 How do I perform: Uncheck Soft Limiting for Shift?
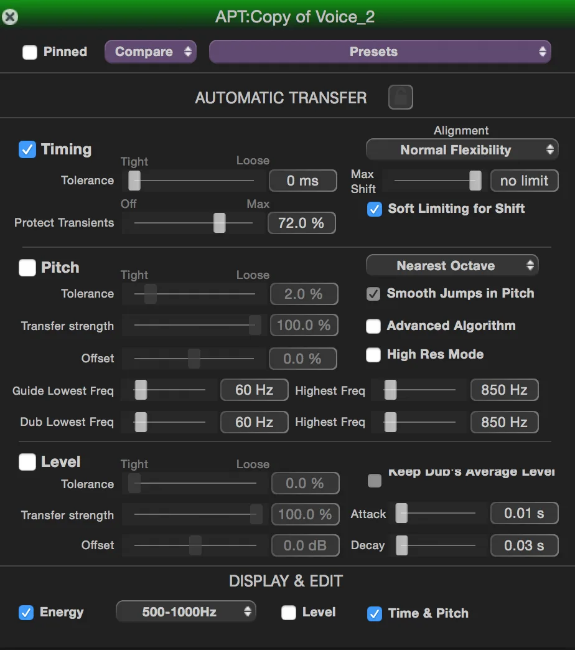tap(374, 209)
